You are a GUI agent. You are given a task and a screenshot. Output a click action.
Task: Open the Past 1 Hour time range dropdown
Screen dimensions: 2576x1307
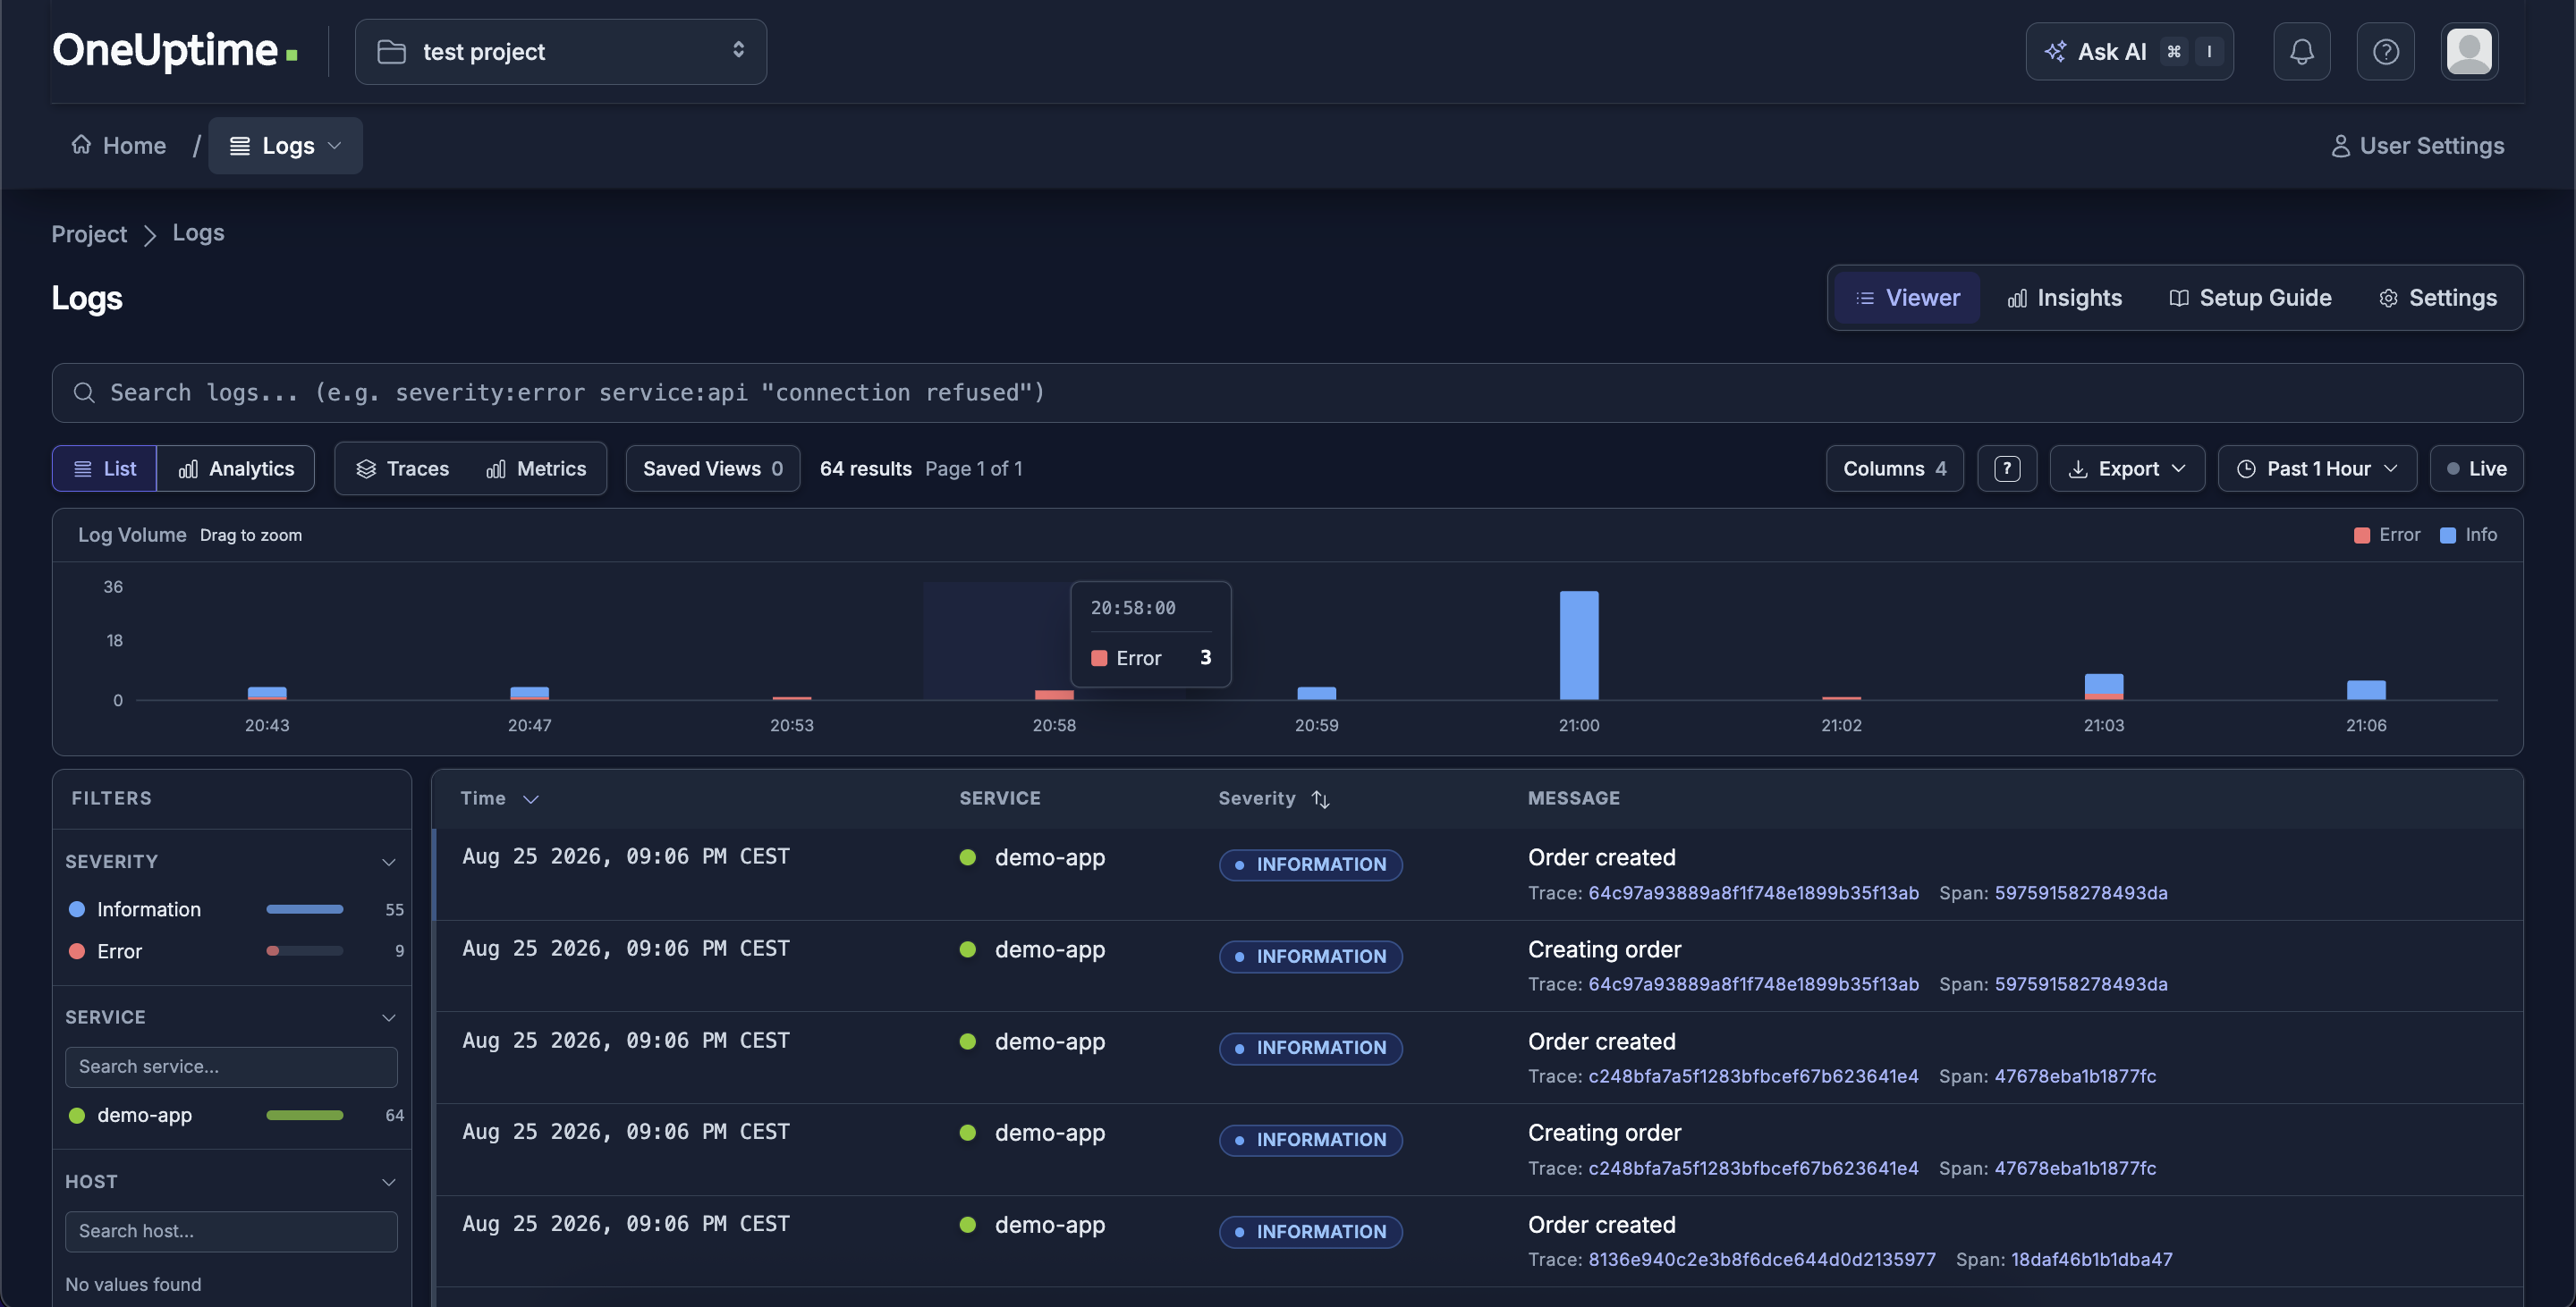pyautogui.click(x=2317, y=468)
